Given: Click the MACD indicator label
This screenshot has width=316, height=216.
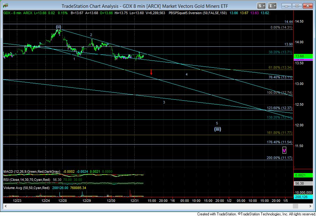Looking at the screenshot, I should 32,171.
